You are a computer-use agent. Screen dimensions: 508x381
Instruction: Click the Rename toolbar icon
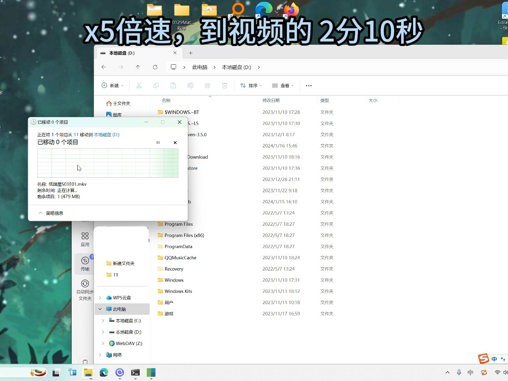190,85
